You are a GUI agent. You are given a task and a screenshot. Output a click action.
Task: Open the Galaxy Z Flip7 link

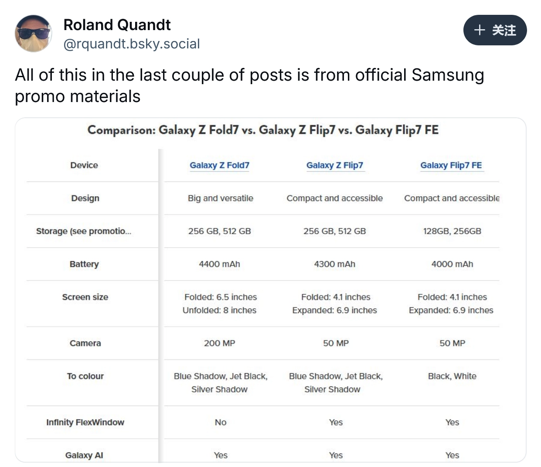[334, 165]
